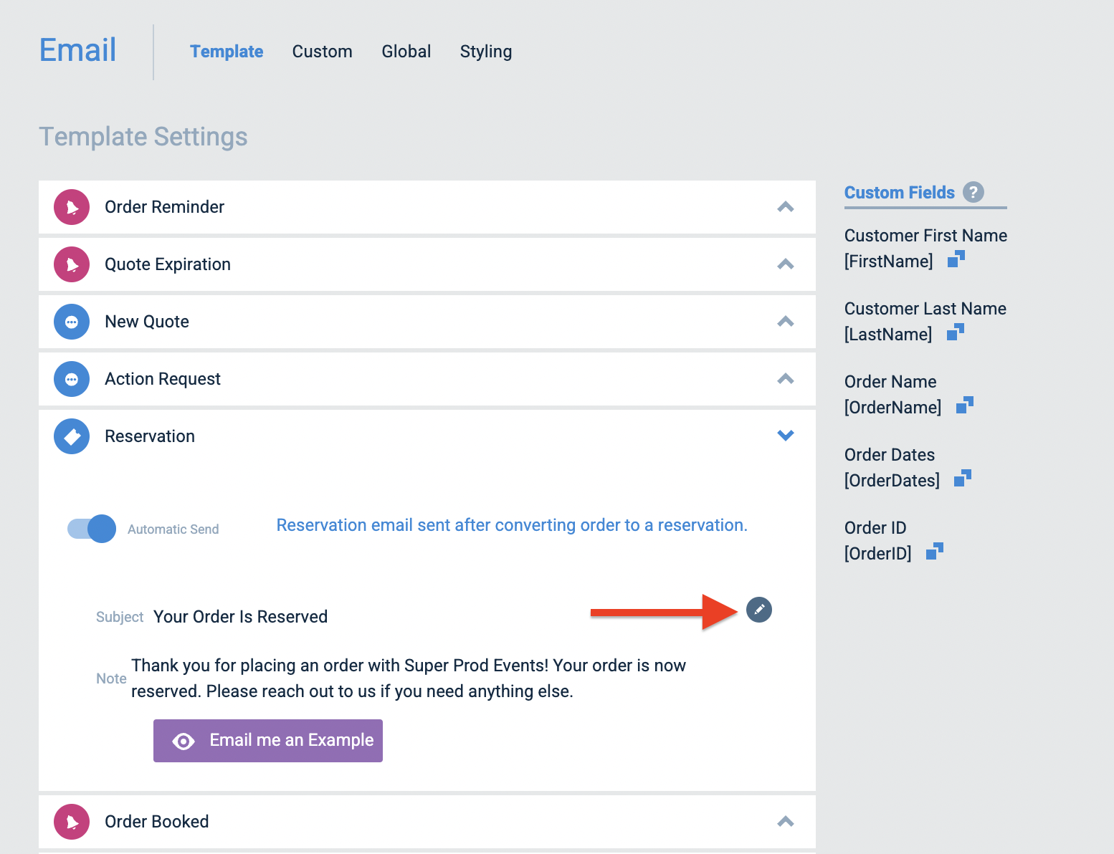Select the chat bubble icon beside New Quote
1114x854 pixels.
(x=72, y=322)
